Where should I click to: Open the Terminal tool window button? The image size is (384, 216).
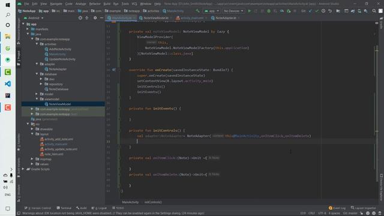tap(64, 208)
